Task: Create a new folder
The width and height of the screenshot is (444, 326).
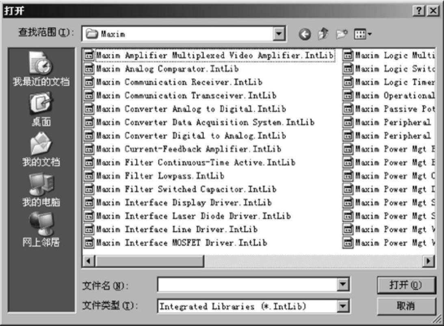Action: pyautogui.click(x=342, y=34)
